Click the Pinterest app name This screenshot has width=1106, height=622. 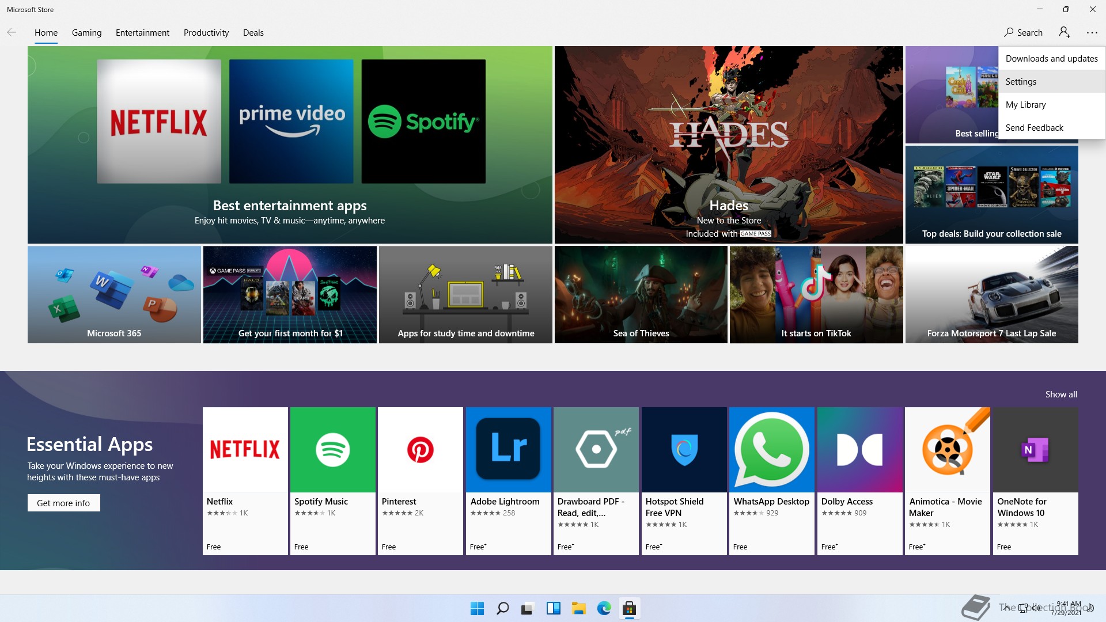coord(399,502)
